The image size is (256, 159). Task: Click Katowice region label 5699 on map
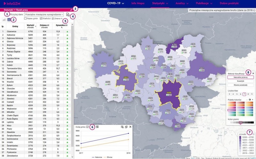pyautogui.click(x=169, y=93)
